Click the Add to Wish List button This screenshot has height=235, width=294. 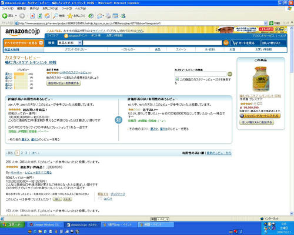point(256,122)
